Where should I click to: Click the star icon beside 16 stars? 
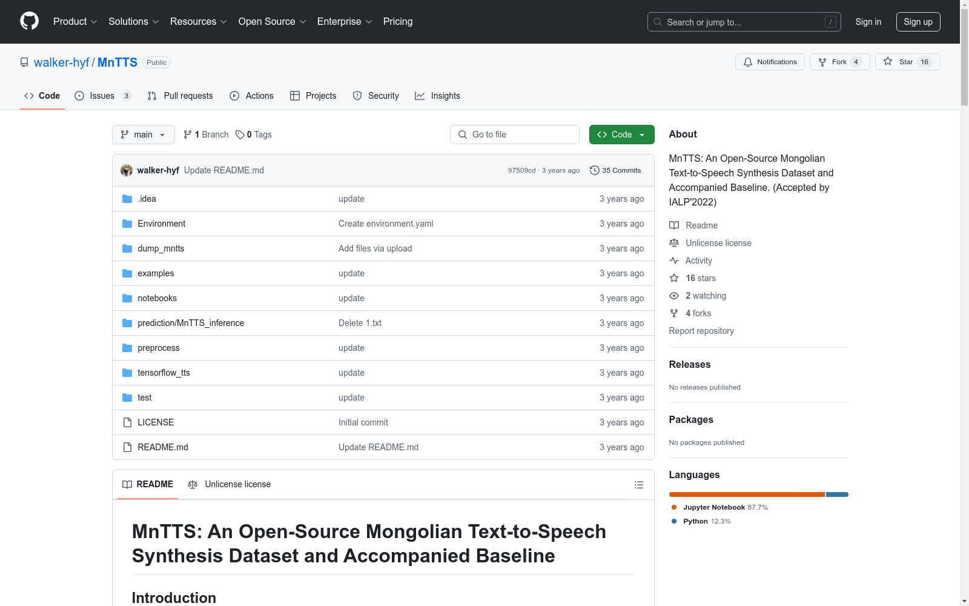tap(674, 278)
